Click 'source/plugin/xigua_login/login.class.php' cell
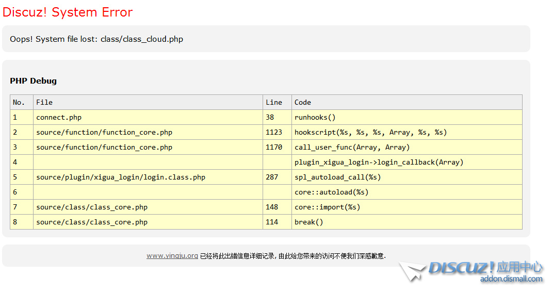The height and width of the screenshot is (292, 552). pyautogui.click(x=148, y=177)
